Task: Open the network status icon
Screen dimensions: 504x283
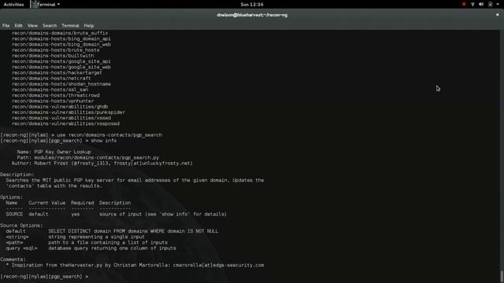Action: pos(472,5)
